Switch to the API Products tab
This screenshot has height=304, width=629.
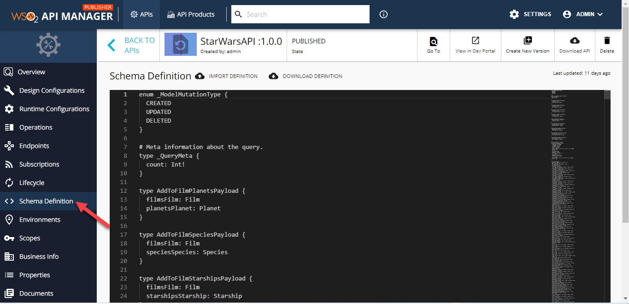[191, 14]
